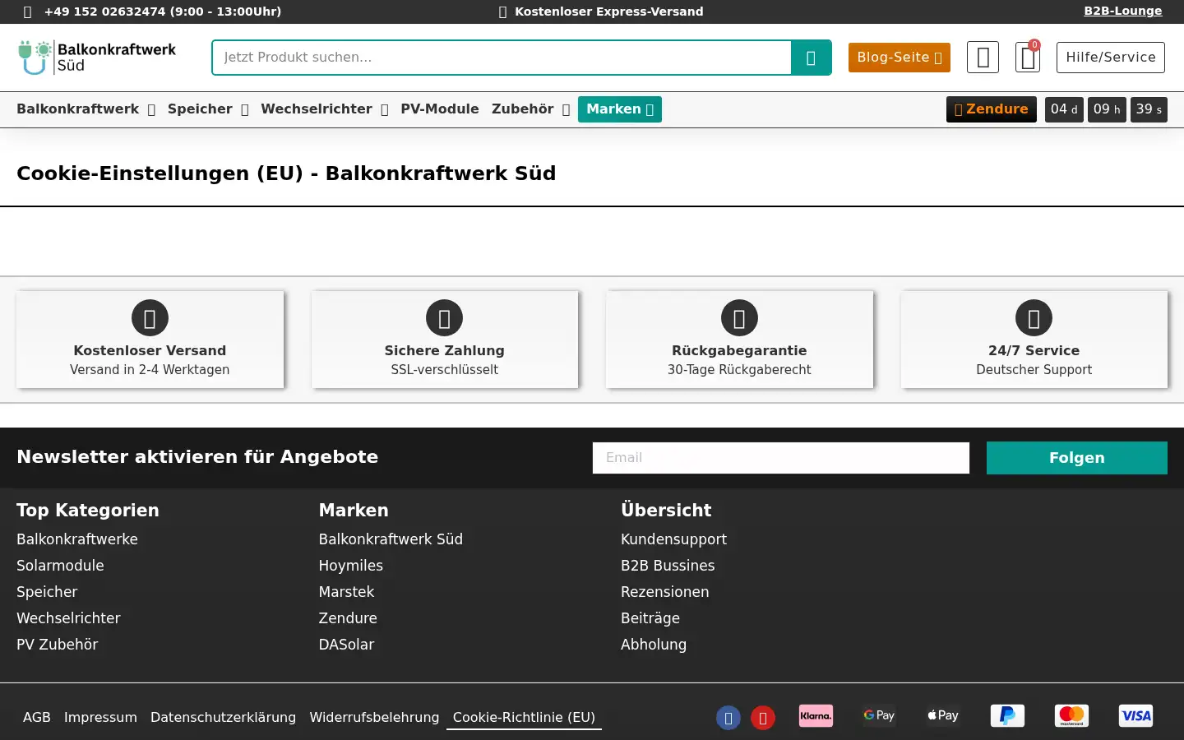
Task: Open Marstek brand link
Action: click(346, 592)
